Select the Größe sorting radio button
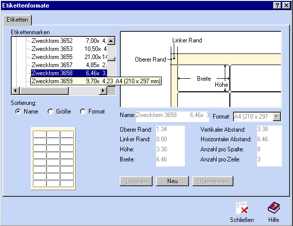 point(51,111)
